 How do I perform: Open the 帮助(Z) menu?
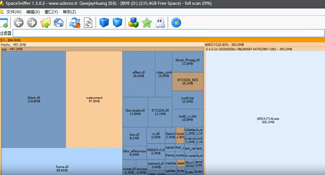click(69, 12)
